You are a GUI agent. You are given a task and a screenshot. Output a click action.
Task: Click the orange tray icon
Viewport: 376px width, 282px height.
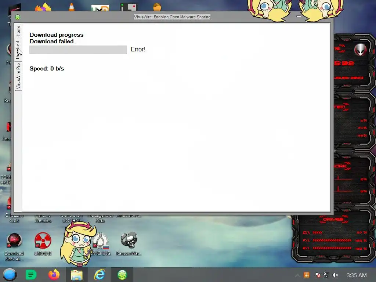(307, 275)
